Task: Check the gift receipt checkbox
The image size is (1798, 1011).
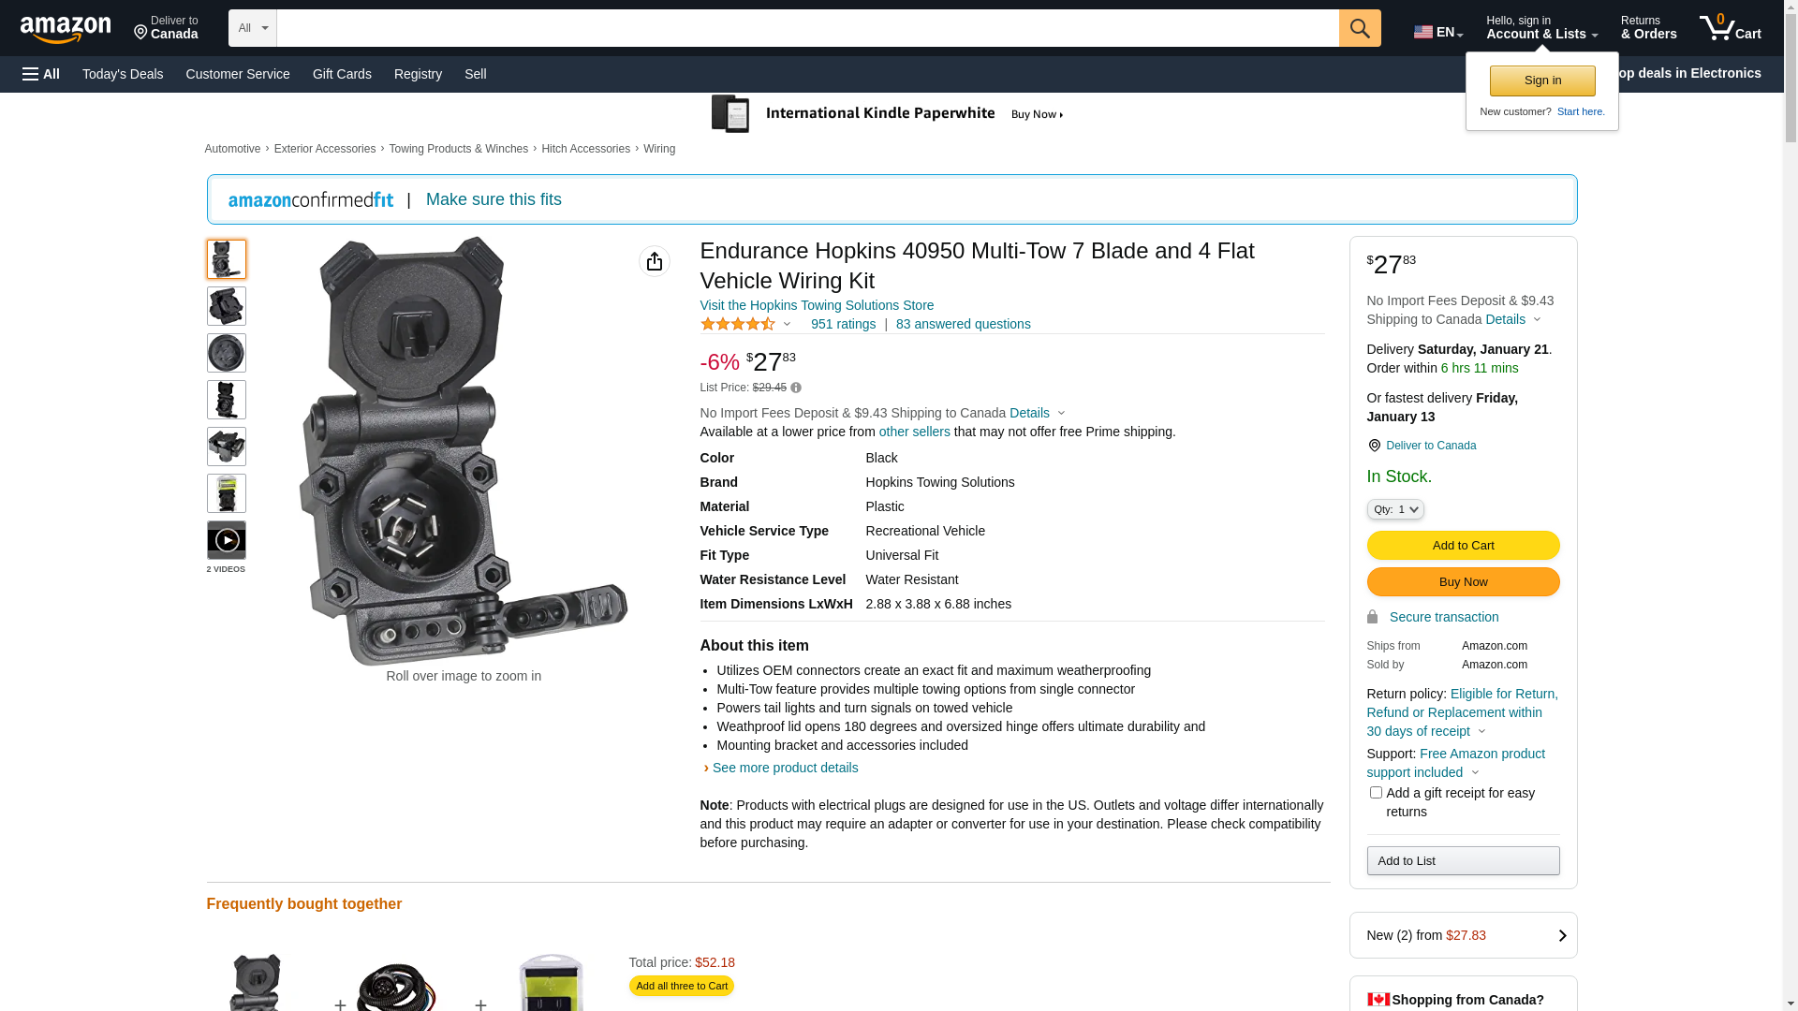Action: (x=1376, y=793)
